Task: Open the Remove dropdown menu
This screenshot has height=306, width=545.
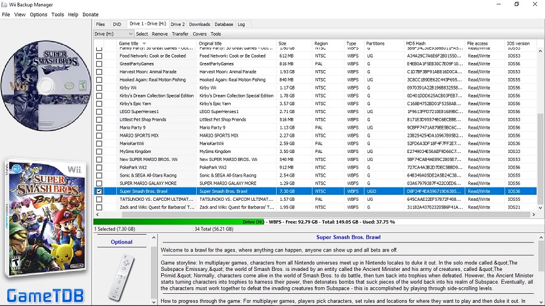Action: pyautogui.click(x=160, y=34)
